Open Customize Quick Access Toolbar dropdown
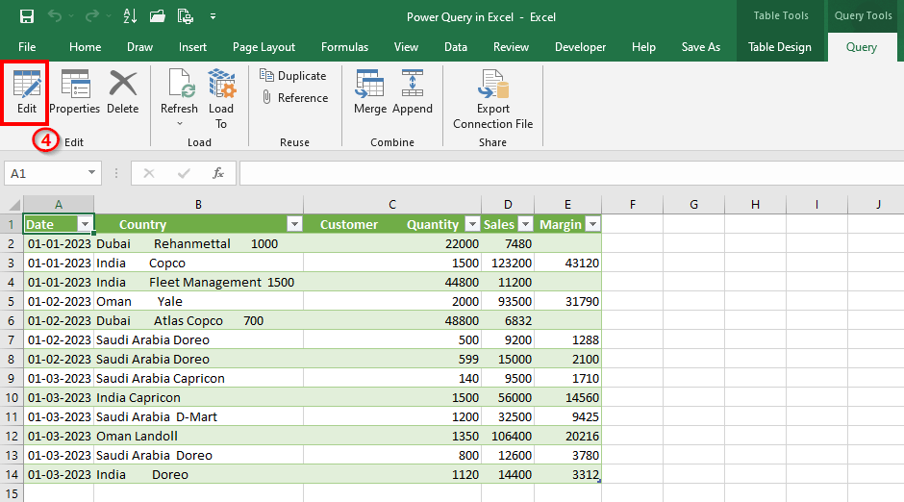 (x=213, y=16)
